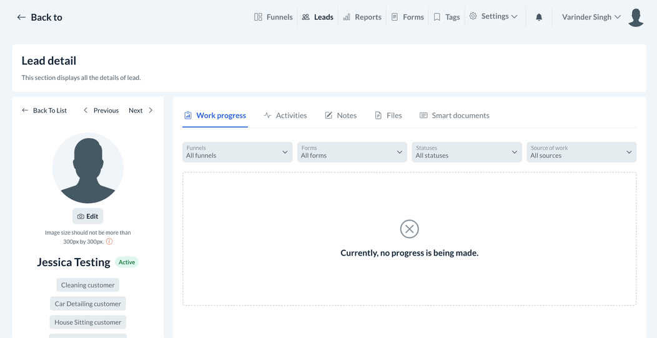Image resolution: width=657 pixels, height=338 pixels.
Task: Open Tags in the top navigation
Action: [x=447, y=17]
